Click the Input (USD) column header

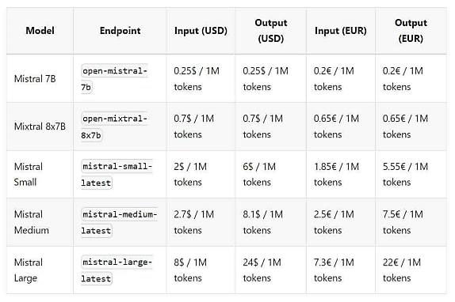coord(201,31)
